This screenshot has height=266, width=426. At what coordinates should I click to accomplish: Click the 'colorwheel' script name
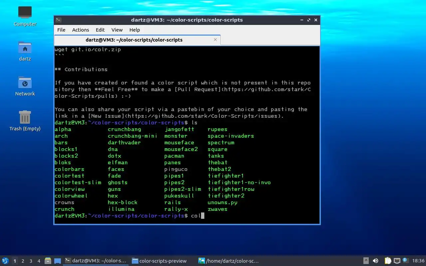click(x=71, y=196)
